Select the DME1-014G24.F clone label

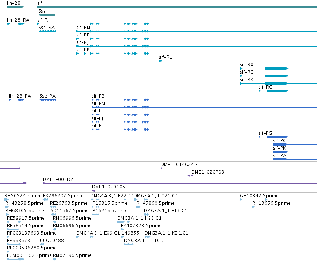(x=179, y=165)
